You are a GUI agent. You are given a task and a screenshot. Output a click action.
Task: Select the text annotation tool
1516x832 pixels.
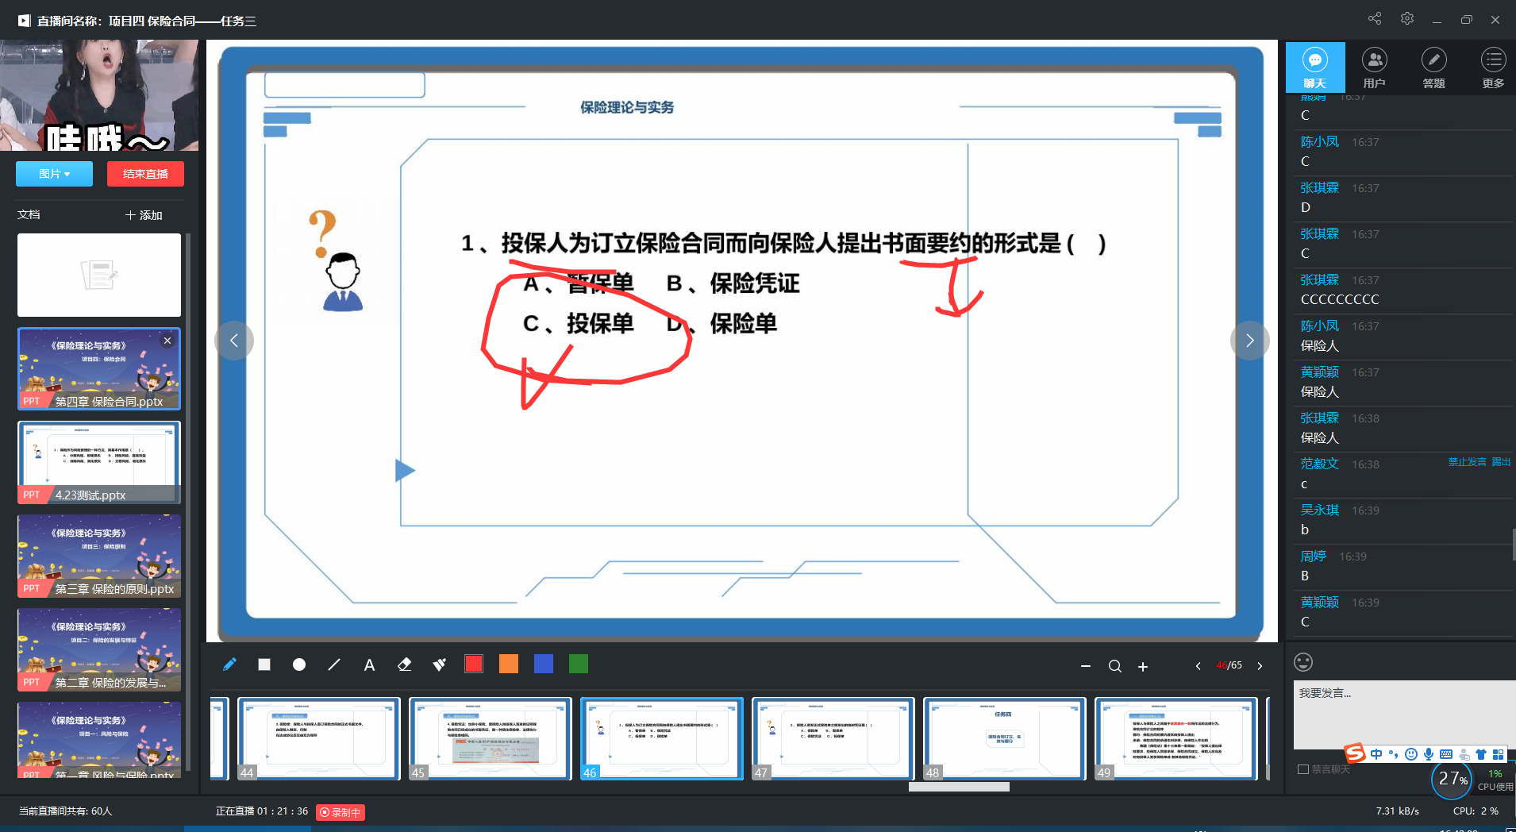coord(369,665)
